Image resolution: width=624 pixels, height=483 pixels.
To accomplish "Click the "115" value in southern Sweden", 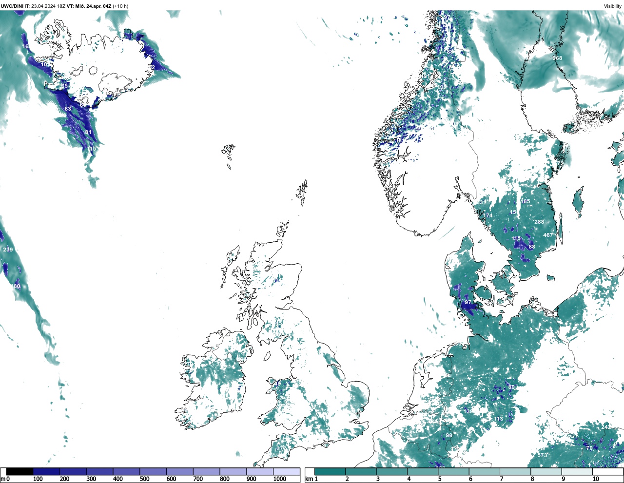I will pyautogui.click(x=516, y=238).
